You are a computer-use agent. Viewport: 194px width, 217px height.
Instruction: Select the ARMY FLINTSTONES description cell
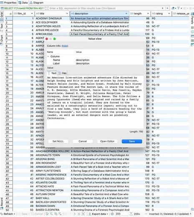(x=99, y=171)
